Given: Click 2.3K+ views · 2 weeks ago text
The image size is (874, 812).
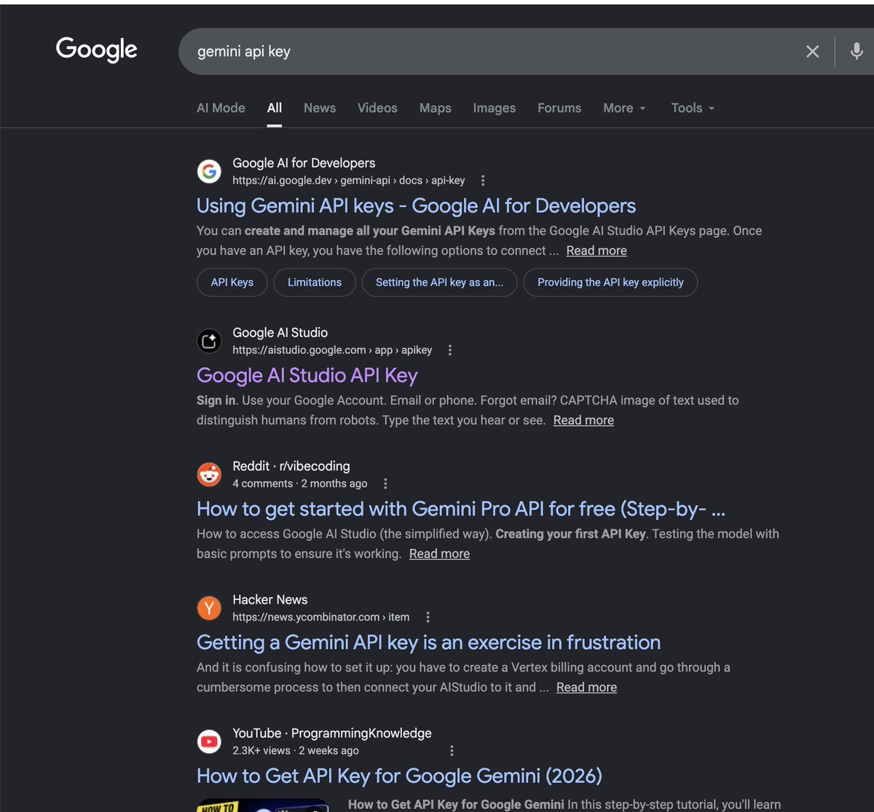Looking at the screenshot, I should coord(296,750).
